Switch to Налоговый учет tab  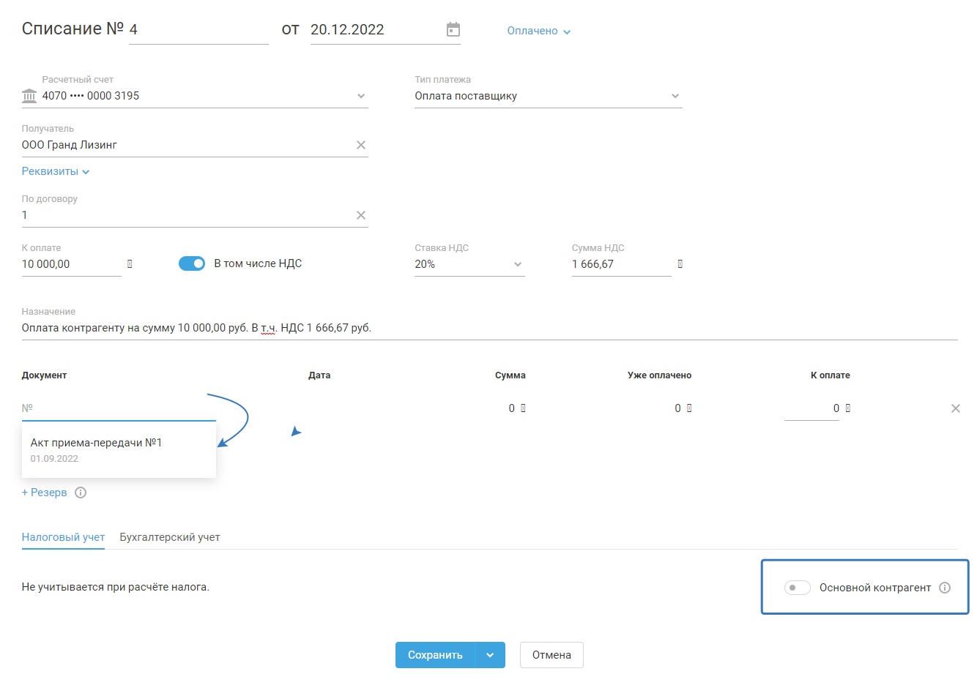(x=63, y=537)
